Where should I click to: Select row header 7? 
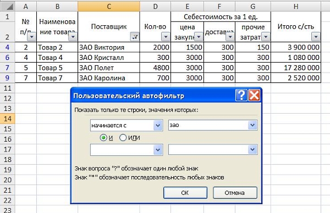(x=7, y=68)
